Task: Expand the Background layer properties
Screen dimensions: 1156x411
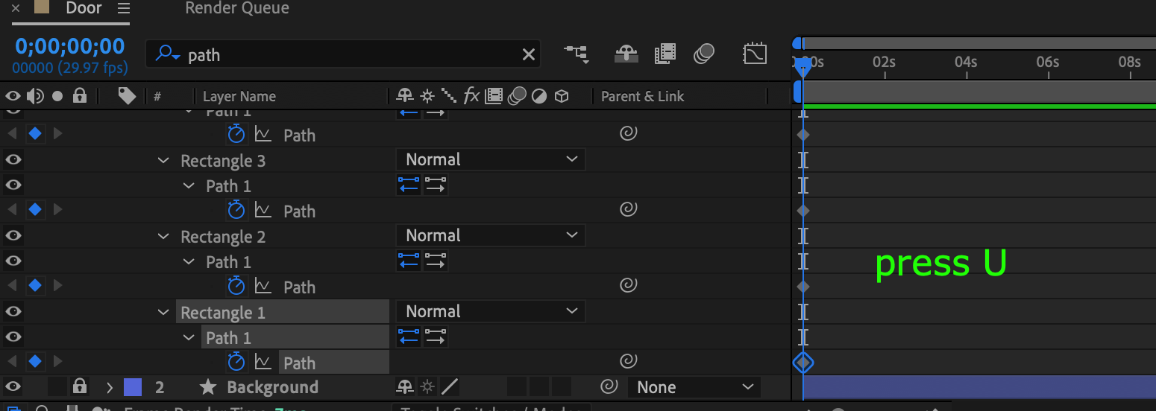Action: [110, 387]
